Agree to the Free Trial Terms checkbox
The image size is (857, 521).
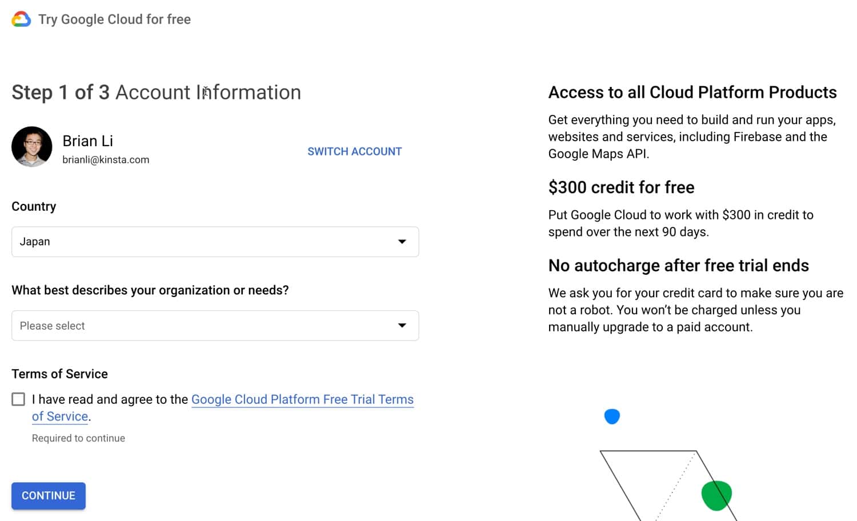pos(18,399)
